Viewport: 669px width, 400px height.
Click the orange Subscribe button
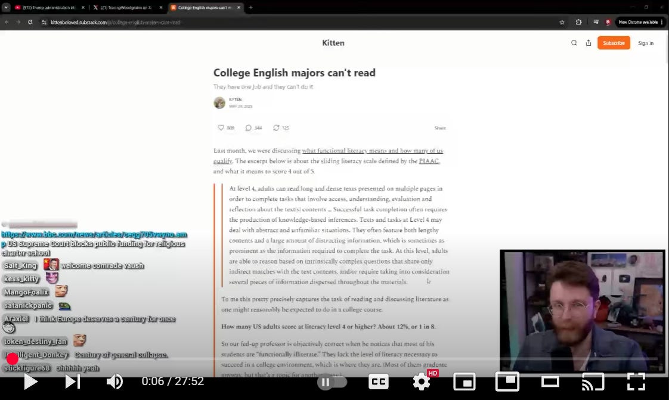click(614, 43)
